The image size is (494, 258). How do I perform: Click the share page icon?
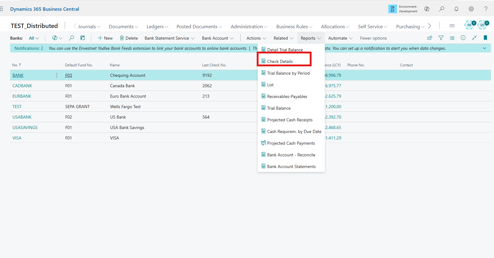430,38
